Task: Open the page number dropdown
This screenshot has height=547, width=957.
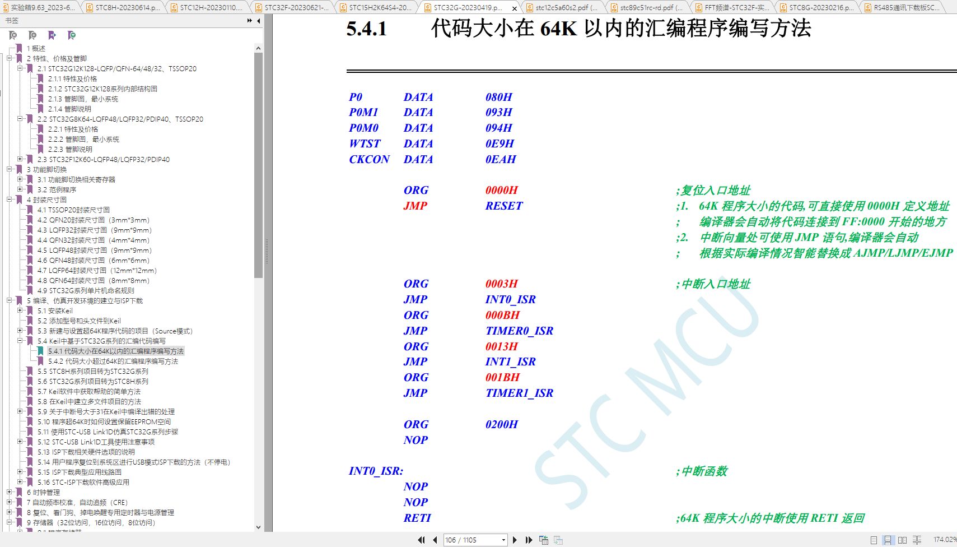Action: tap(503, 540)
